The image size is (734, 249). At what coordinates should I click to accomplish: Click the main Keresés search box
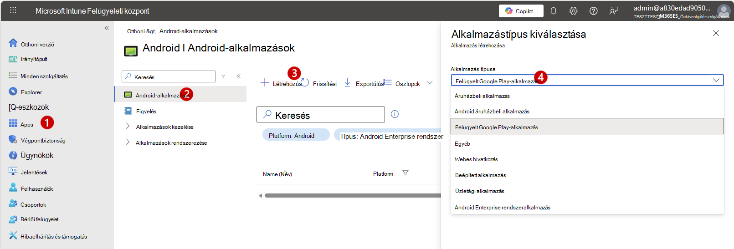coord(321,115)
